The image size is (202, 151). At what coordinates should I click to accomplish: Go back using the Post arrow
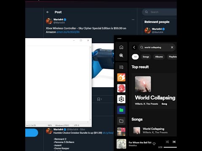(48, 12)
